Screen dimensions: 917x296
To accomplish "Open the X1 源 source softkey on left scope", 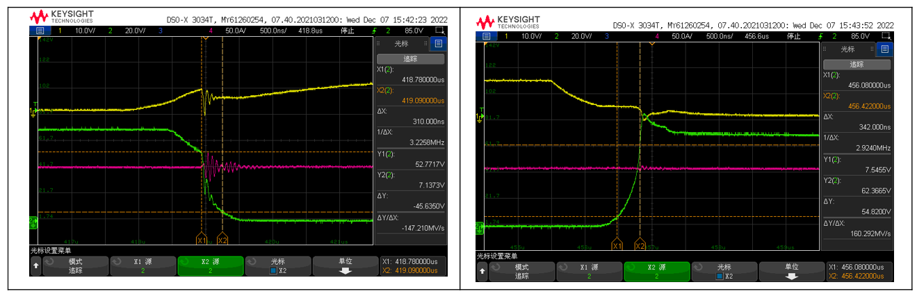I will pyautogui.click(x=143, y=266).
